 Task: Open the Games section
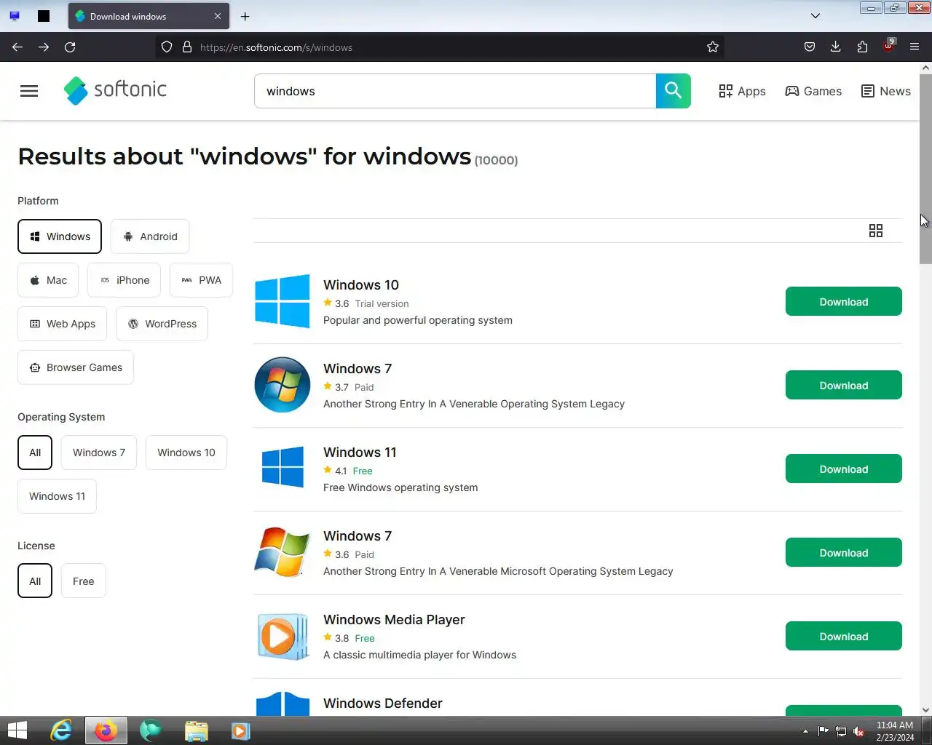click(813, 91)
